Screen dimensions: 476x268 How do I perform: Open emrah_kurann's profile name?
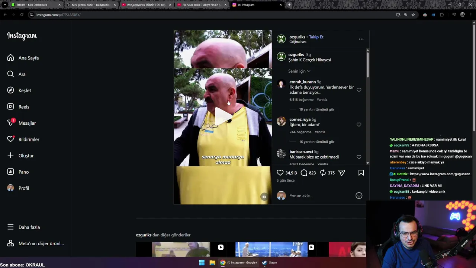[302, 82]
